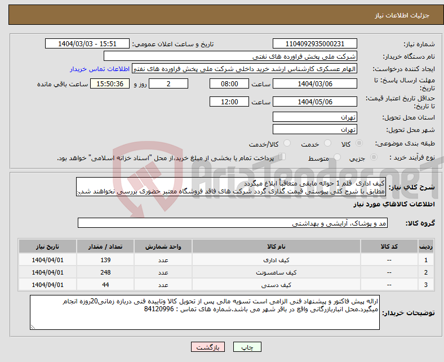Image resolution: width=444 pixels, height=362 pixels.
Task: Select the کیف اداری item name cell
Action: [x=276, y=260]
